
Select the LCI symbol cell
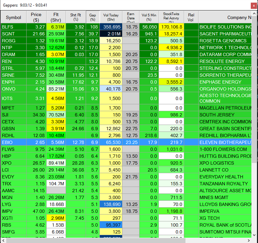13,170
